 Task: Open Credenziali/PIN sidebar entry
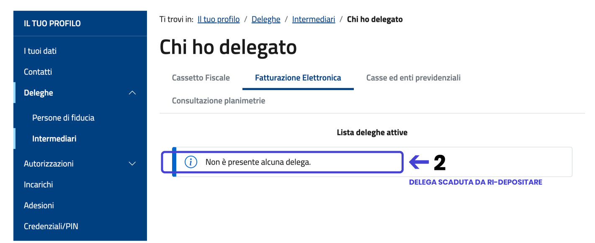pos(51,226)
